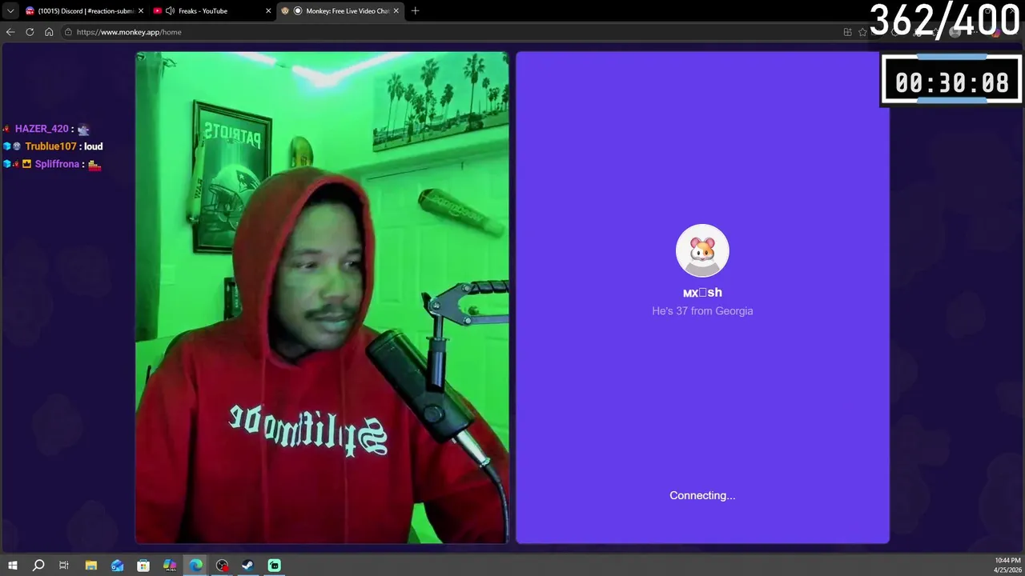Go to the browser home page
Screen dimensions: 1025x576
49,32
